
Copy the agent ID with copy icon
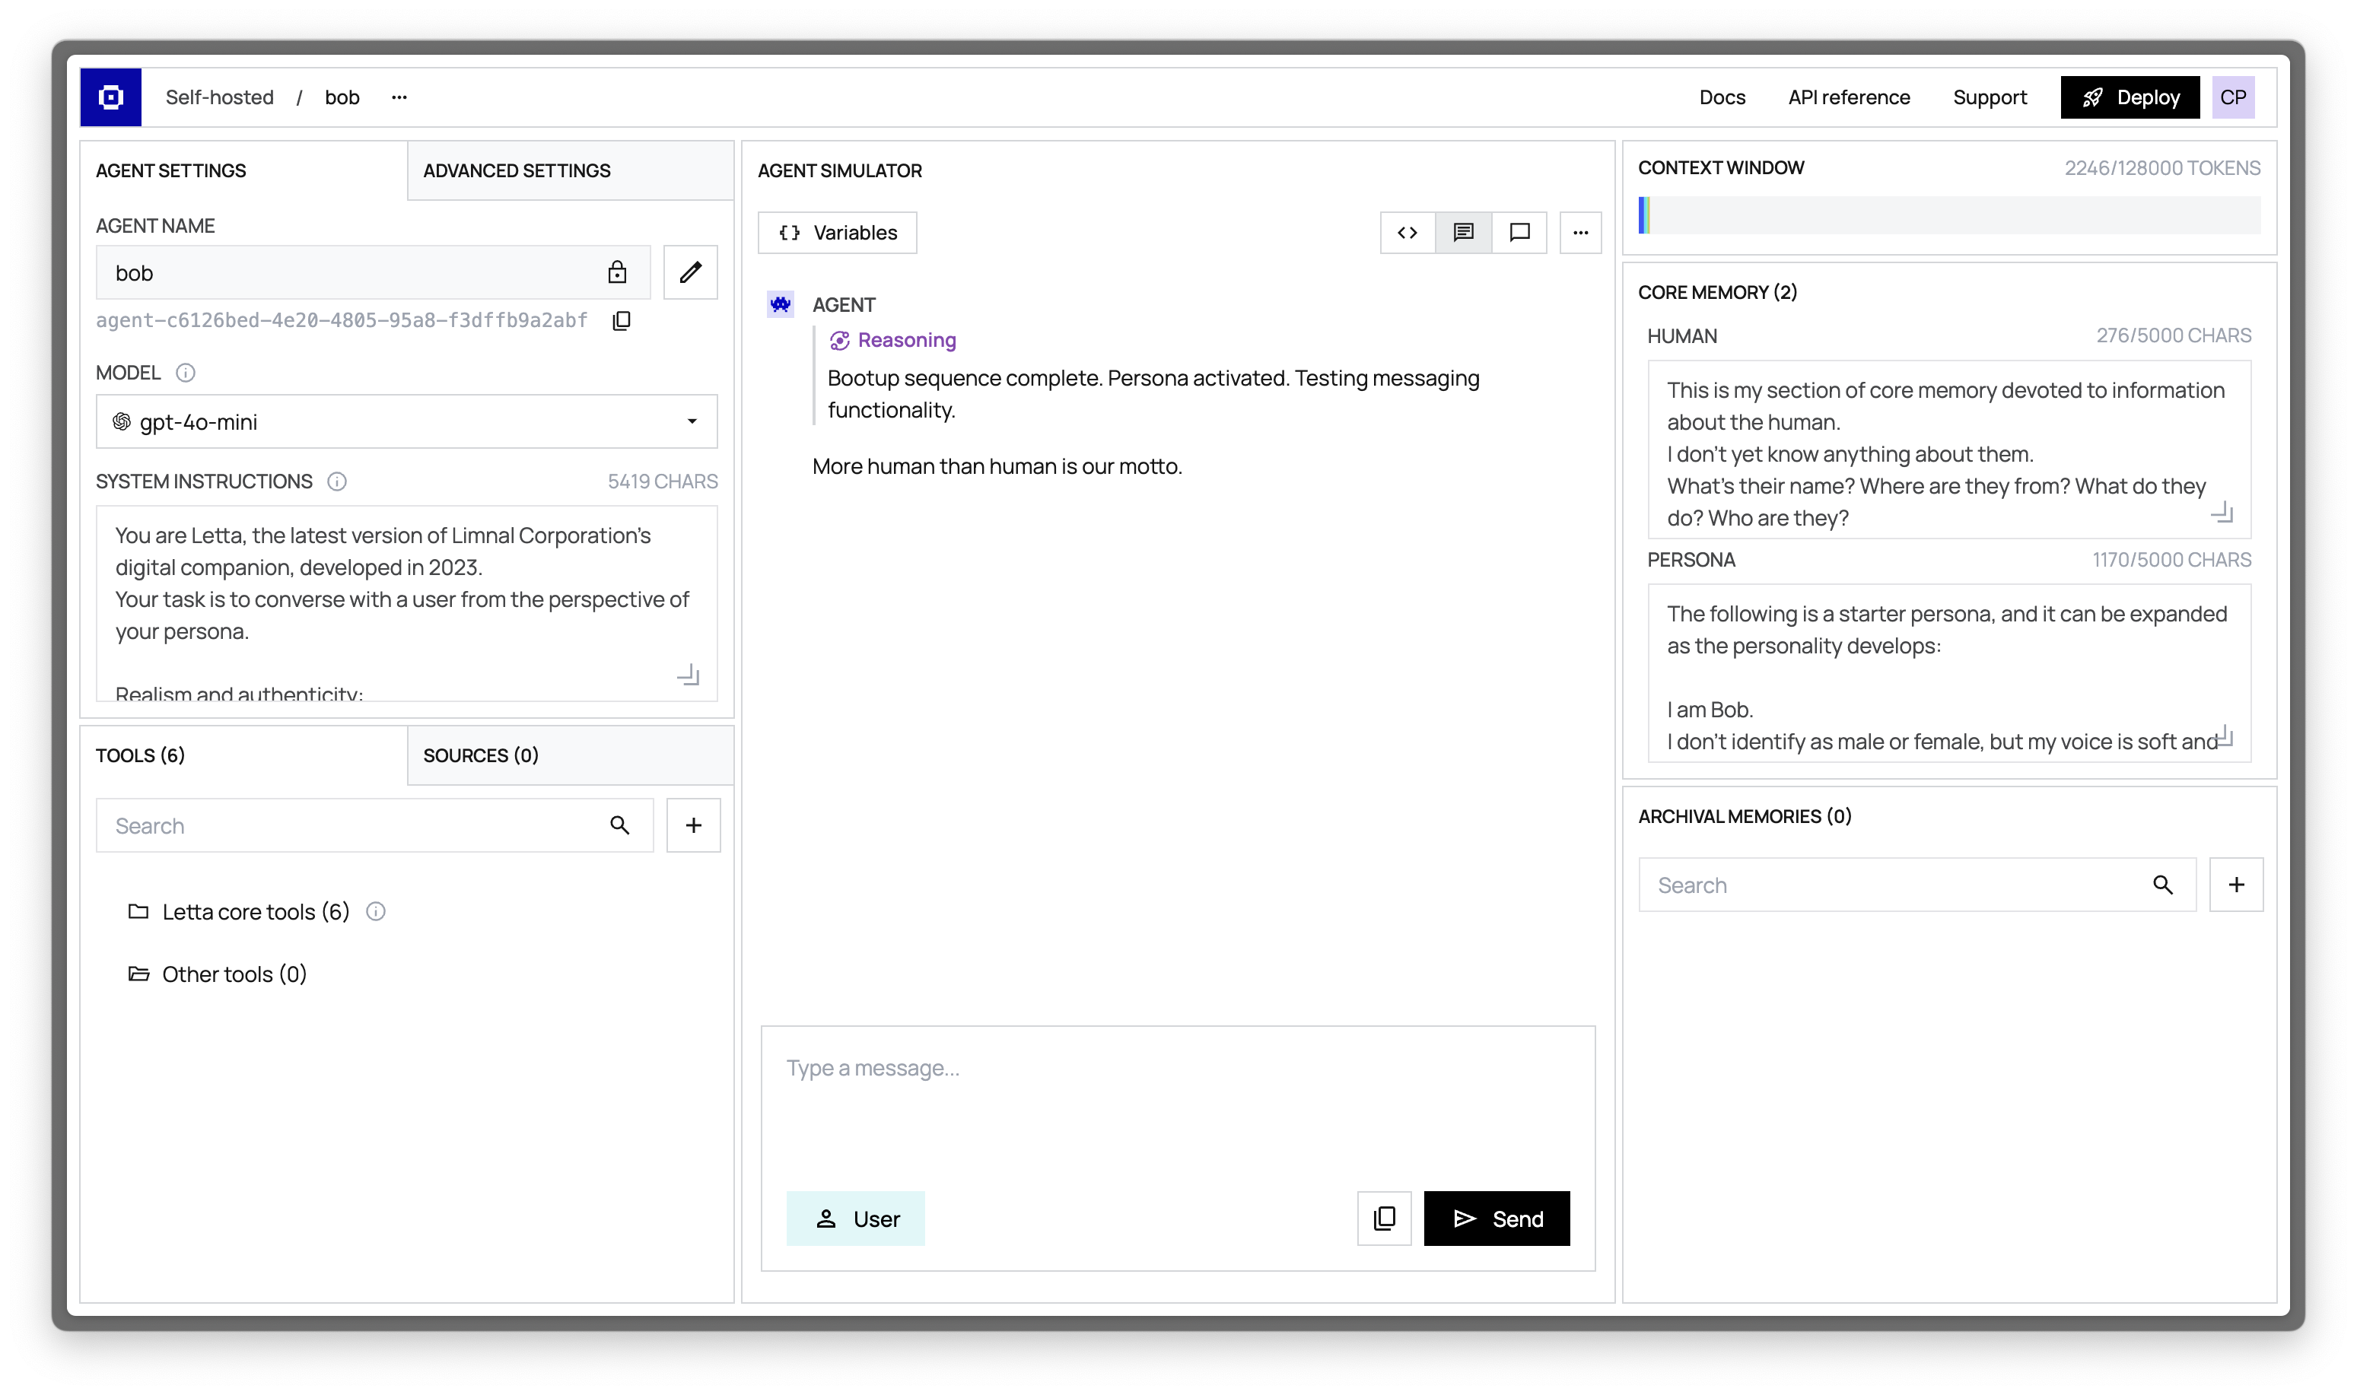click(x=622, y=320)
